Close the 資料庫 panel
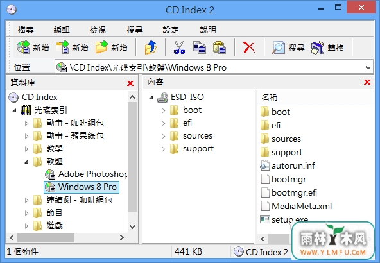This screenshot has height=263, width=380. [130, 83]
